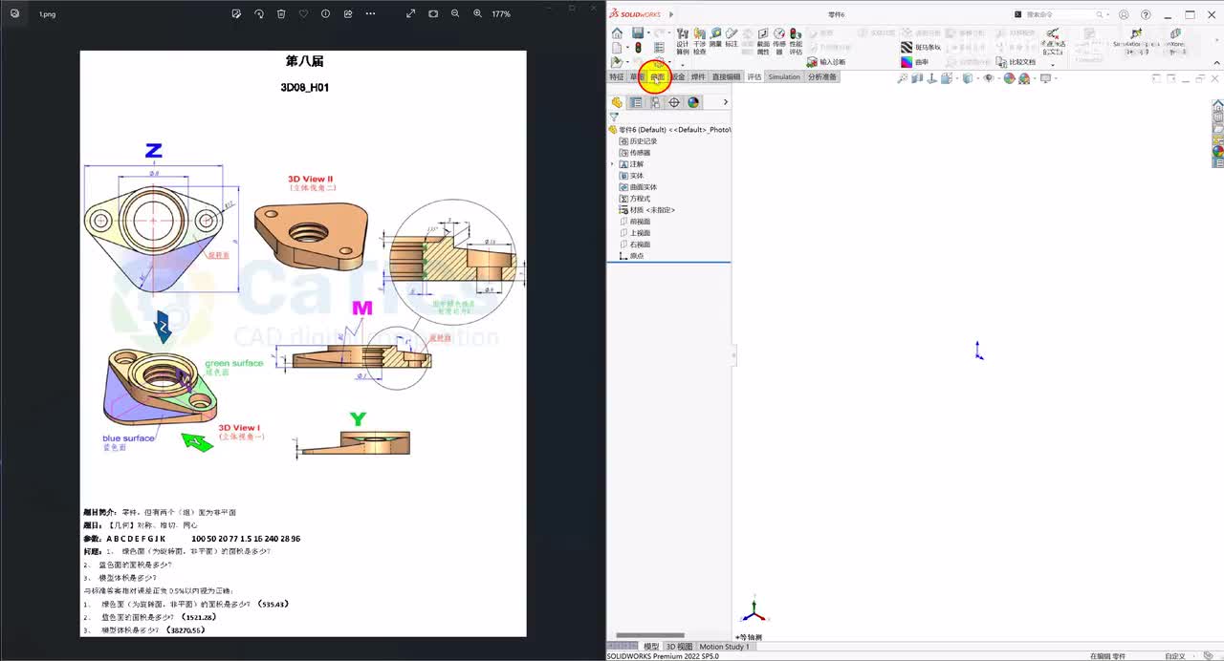Image resolution: width=1224 pixels, height=661 pixels.
Task: Select the 原点 origin item
Action: pyautogui.click(x=631, y=256)
